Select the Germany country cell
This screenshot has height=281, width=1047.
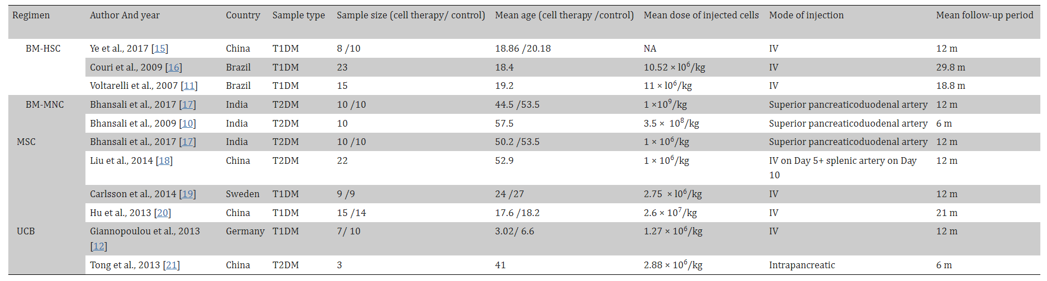245,232
